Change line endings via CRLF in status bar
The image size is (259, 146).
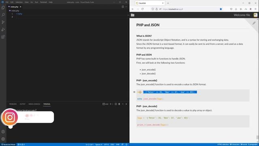113,144
